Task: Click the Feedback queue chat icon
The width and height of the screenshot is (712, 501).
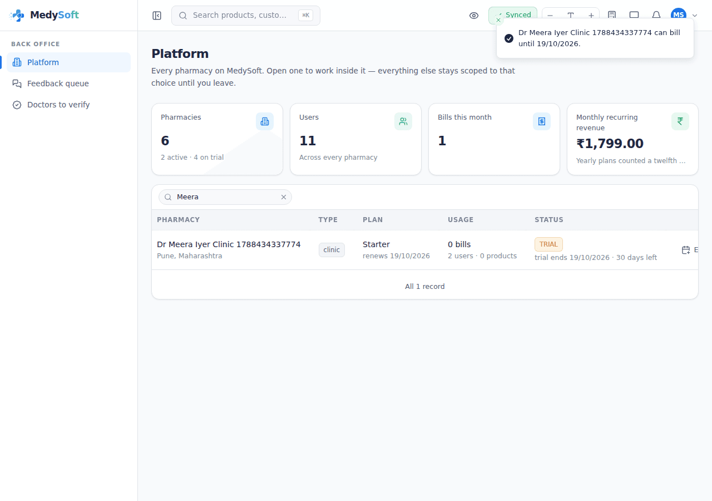Action: coord(17,83)
